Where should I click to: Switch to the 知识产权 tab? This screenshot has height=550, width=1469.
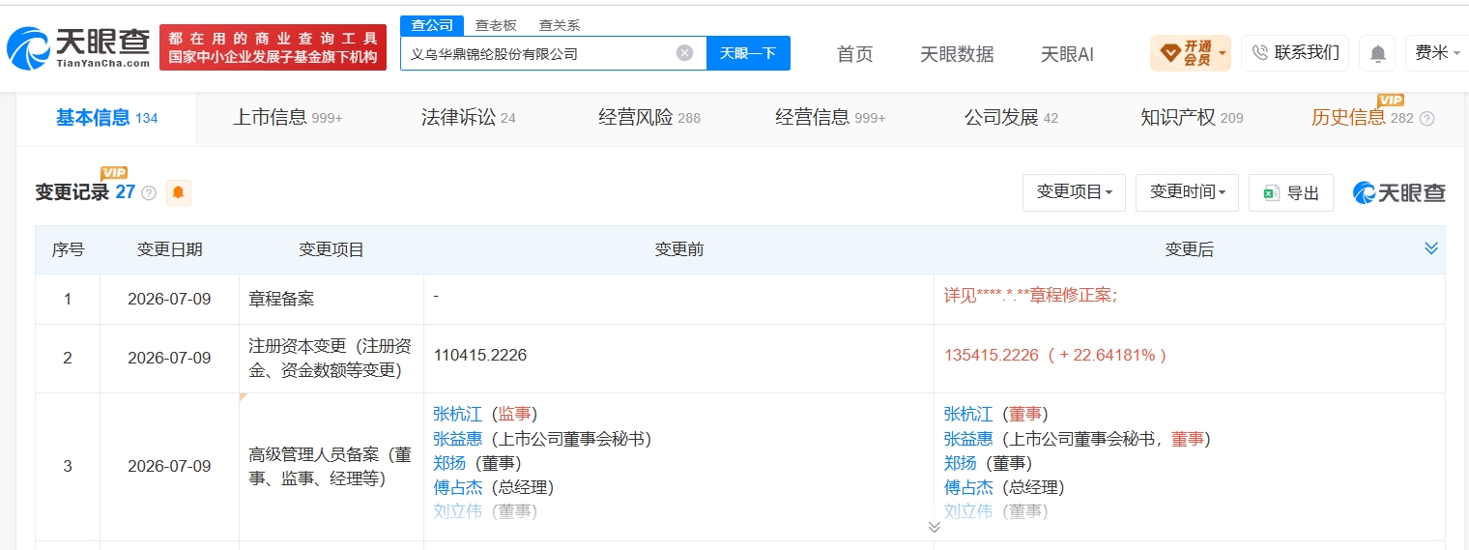click(x=1192, y=118)
